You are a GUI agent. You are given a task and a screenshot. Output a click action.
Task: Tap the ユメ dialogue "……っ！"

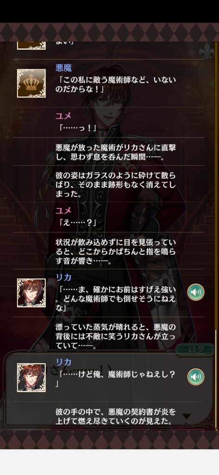77,128
